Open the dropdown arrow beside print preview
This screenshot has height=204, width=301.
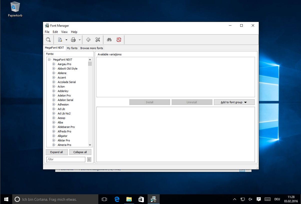click(x=66, y=40)
